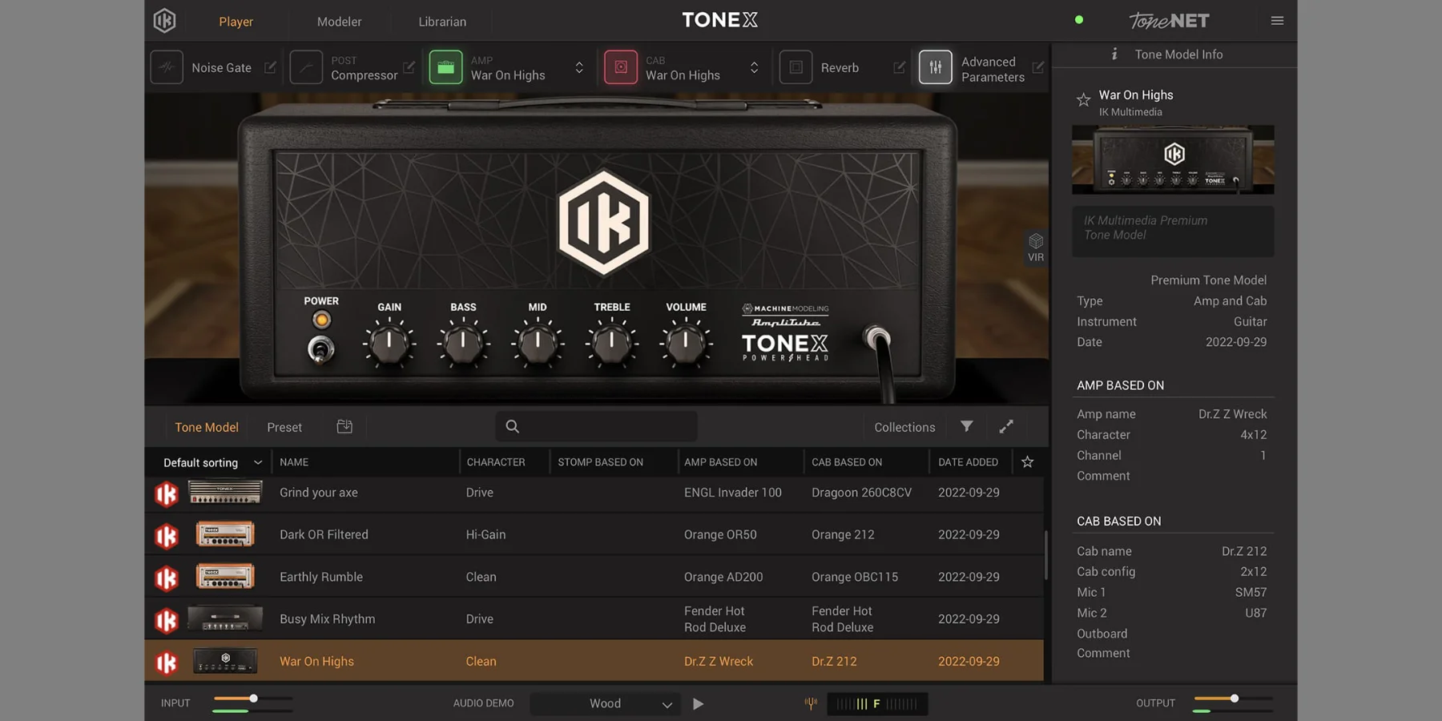Toggle the AMP section power button

pos(445,68)
